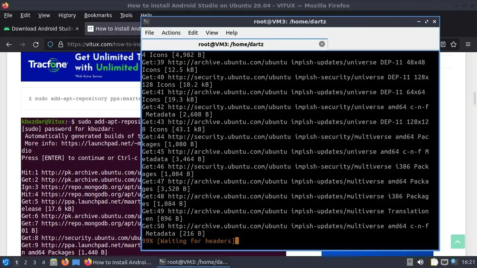Screen dimensions: 477x268
Task: Click the site security padlock icon
Action: [x=60, y=44]
